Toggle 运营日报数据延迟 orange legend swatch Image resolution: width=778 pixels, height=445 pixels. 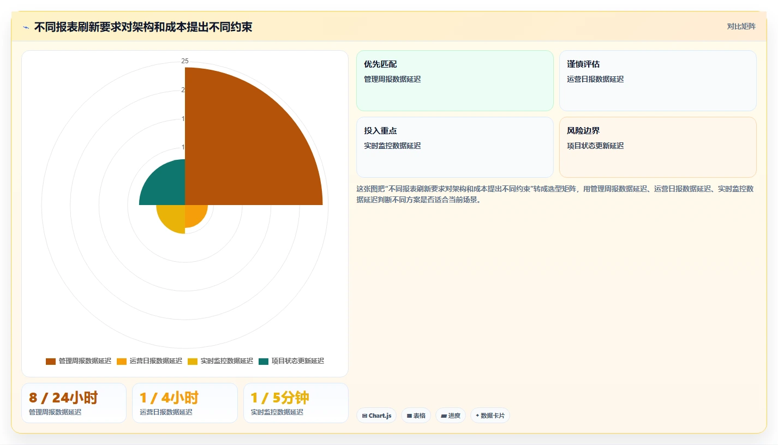point(122,362)
